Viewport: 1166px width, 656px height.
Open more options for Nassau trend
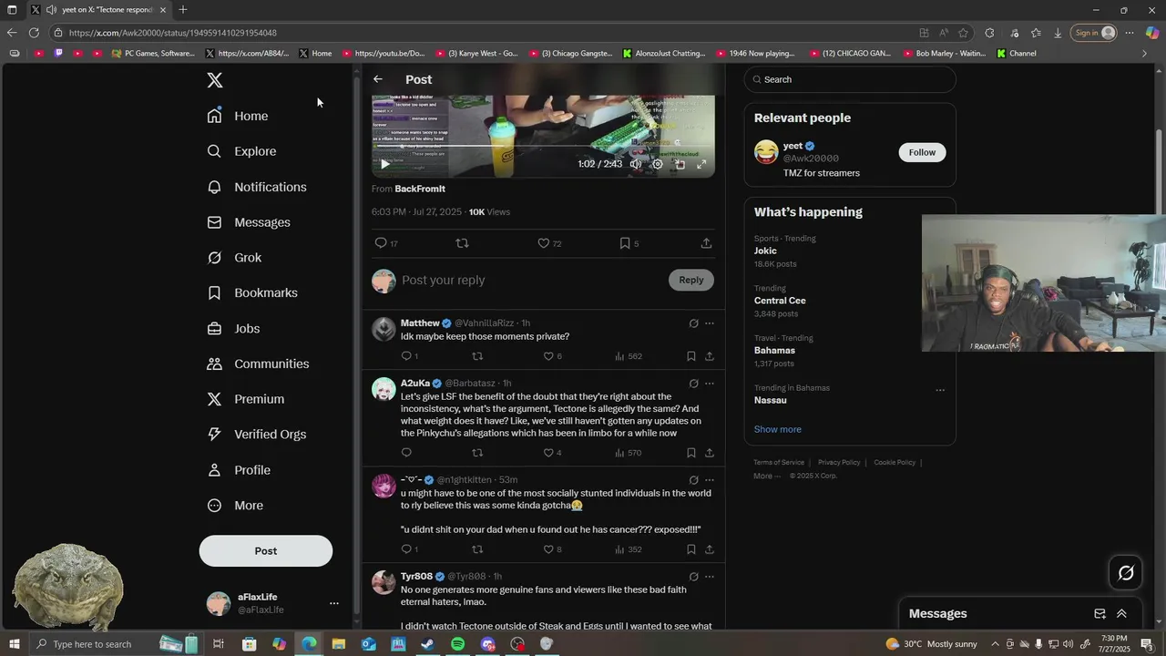(940, 390)
